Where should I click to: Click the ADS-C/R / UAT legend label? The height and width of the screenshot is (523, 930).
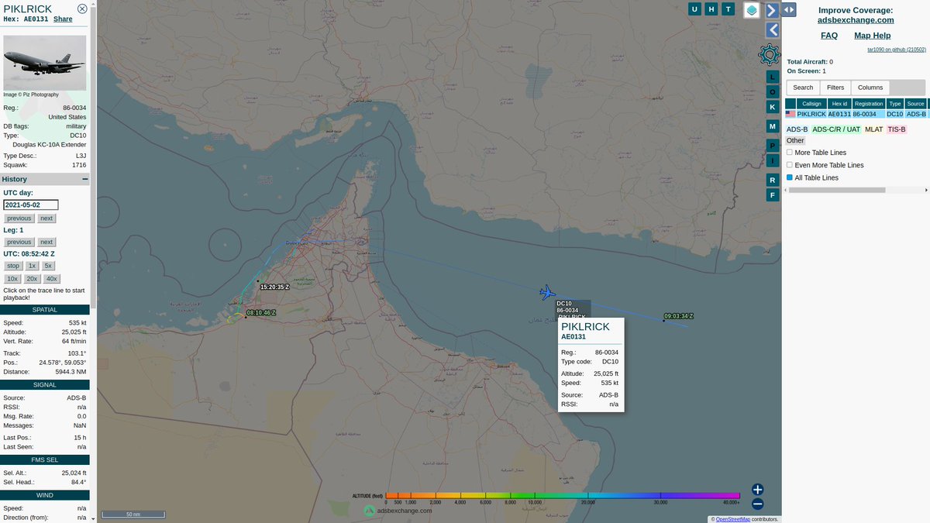[836, 129]
